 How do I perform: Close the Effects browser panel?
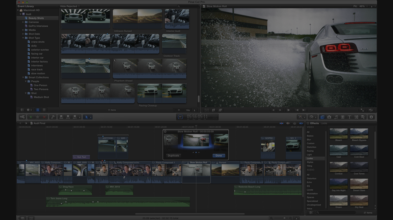(308, 123)
